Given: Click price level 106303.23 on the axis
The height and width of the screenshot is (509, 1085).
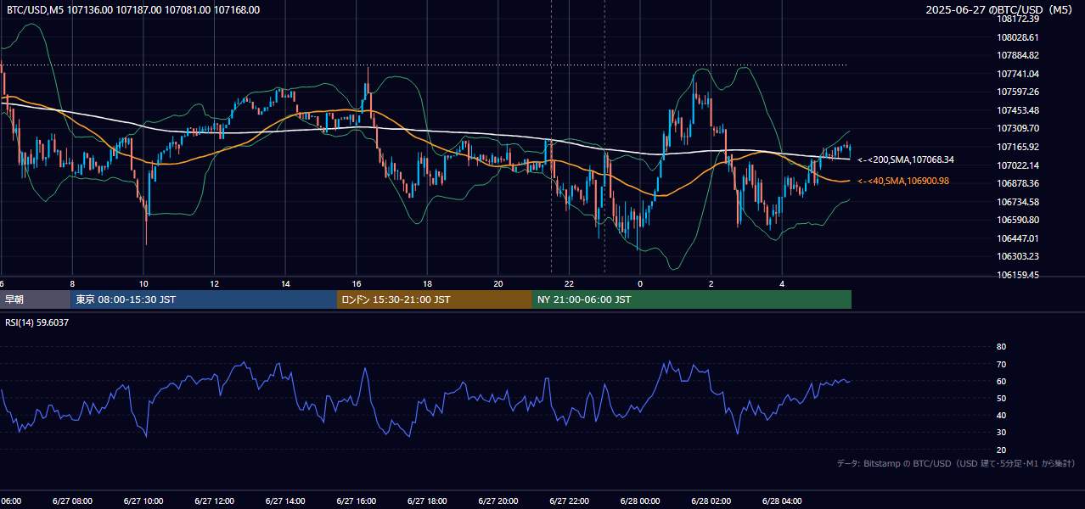Looking at the screenshot, I should (1018, 256).
